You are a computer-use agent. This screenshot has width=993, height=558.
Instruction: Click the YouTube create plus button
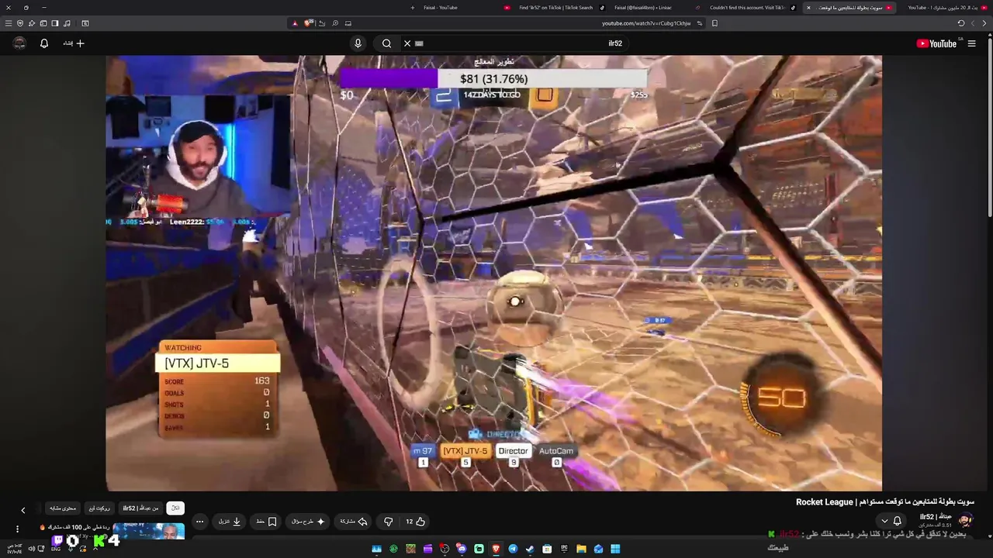pos(74,43)
